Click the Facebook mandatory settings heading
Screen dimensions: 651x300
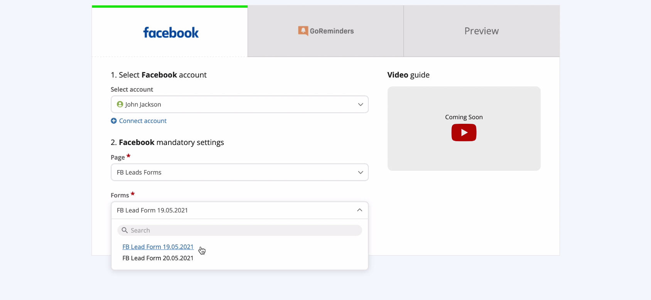click(x=167, y=142)
